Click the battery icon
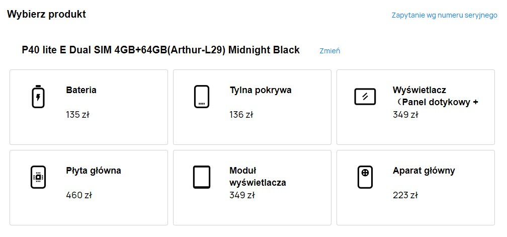The width and height of the screenshot is (507, 237). 38,97
